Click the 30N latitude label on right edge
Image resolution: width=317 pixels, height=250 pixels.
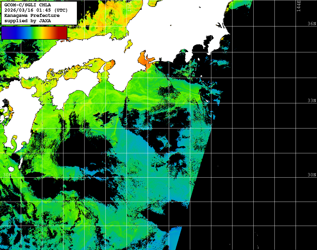click(x=312, y=175)
